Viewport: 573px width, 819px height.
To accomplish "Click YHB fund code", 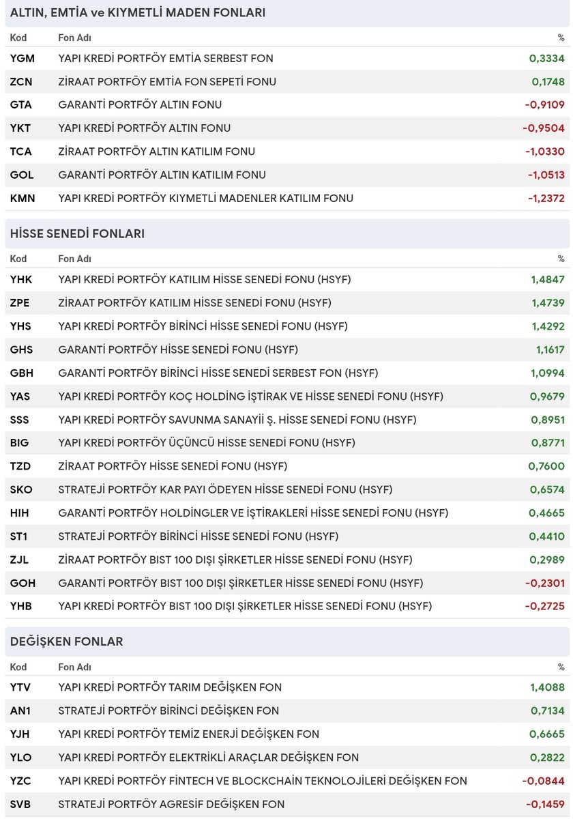I will (x=21, y=606).
